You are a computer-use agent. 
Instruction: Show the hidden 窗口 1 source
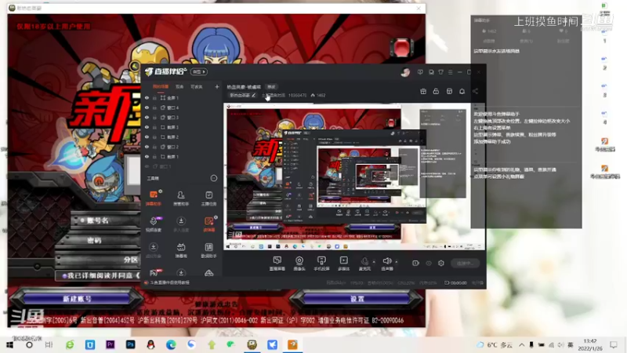(x=147, y=166)
